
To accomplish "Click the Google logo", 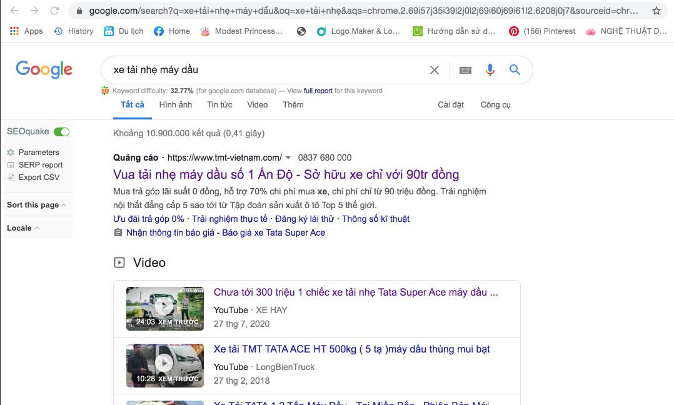I will 44,69.
